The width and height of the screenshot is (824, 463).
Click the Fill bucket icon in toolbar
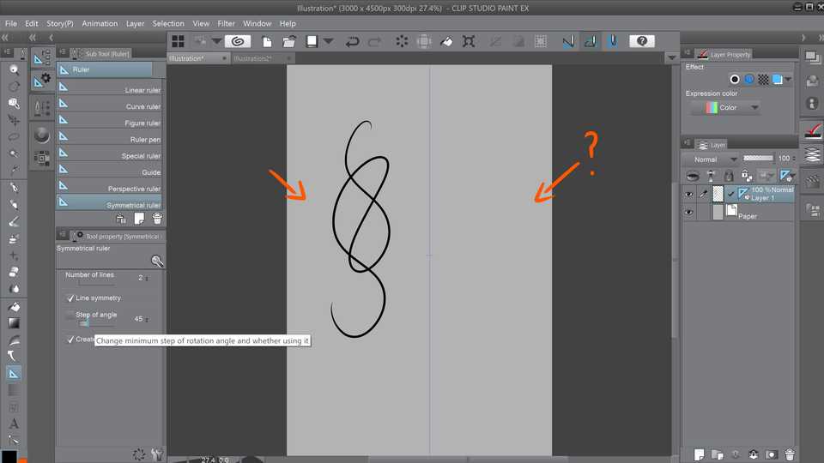[446, 41]
